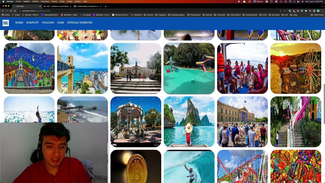The height and width of the screenshot is (183, 325).
Task: Open the PARK page link
Action: (60, 23)
